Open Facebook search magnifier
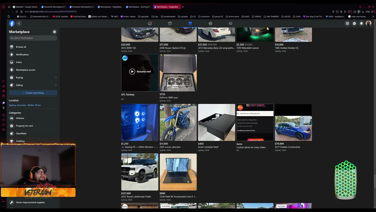This screenshot has width=376, height=212. point(19,24)
